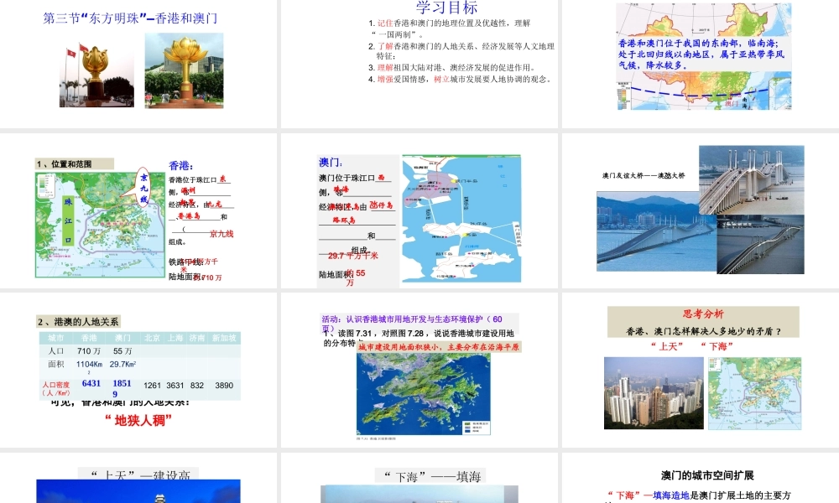Image resolution: width=839 pixels, height=503 pixels.
Task: Select the blue text box about 香港和澳门位于我国的东南部
Action: [x=701, y=54]
